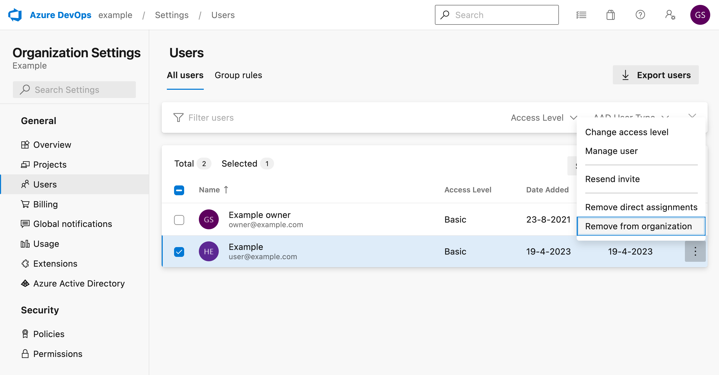719x375 pixels.
Task: Uncheck the user@example.com row checkbox
Action: pyautogui.click(x=179, y=252)
